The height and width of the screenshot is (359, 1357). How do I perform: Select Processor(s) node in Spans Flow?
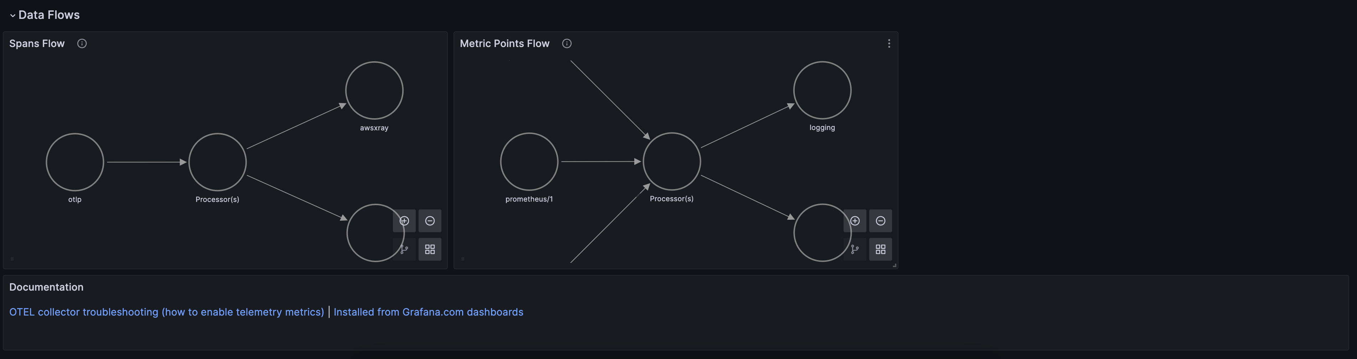click(x=217, y=162)
